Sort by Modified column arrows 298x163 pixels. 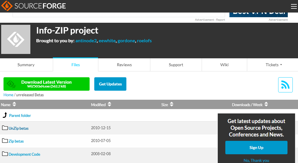(x=109, y=104)
